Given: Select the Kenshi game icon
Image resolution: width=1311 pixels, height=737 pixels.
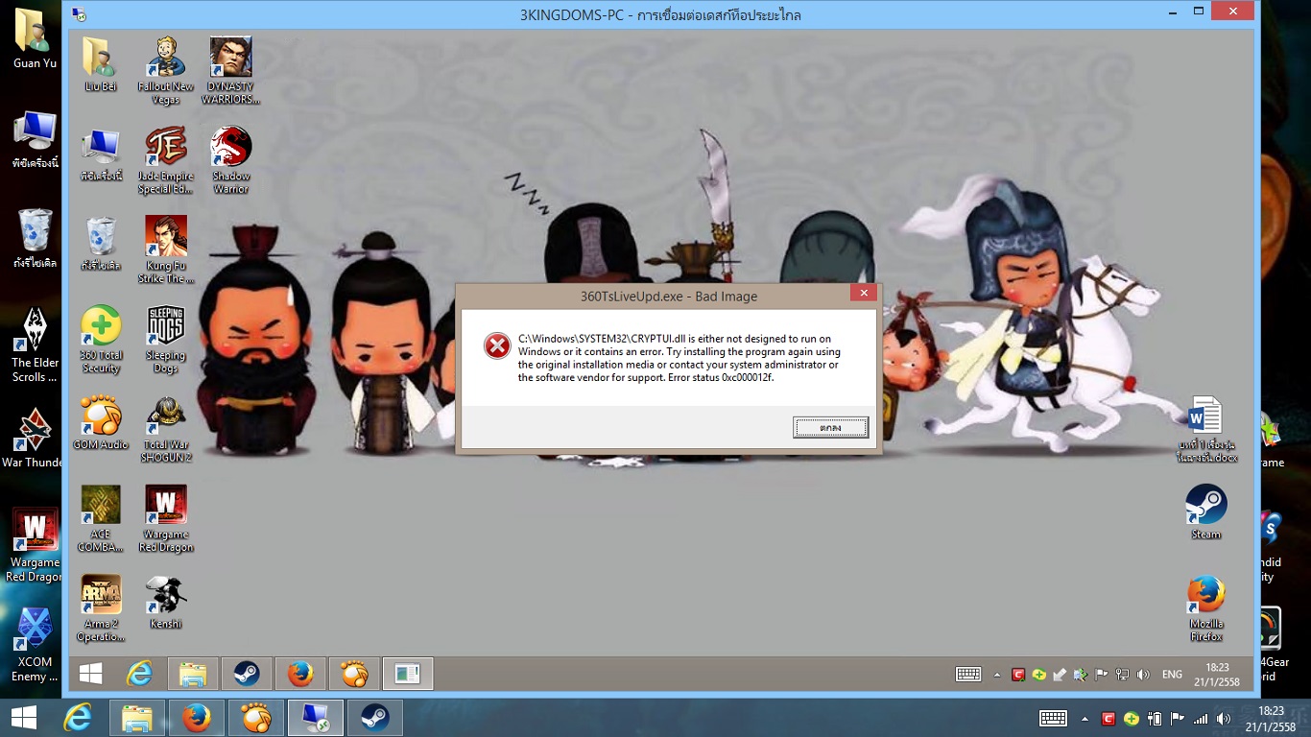Looking at the screenshot, I should pos(166,602).
